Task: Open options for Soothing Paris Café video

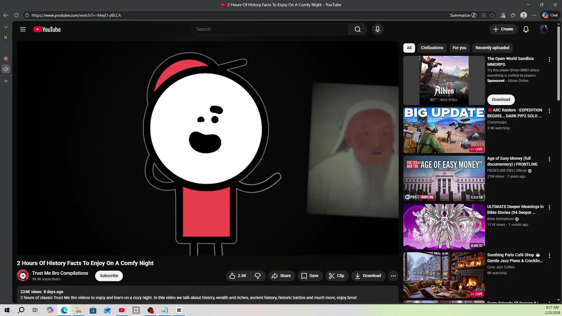Action: 549,256
